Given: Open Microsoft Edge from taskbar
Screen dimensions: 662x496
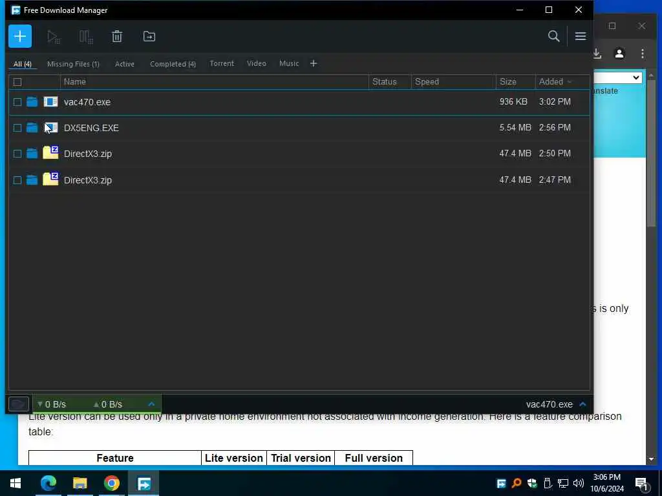Looking at the screenshot, I should (x=48, y=483).
